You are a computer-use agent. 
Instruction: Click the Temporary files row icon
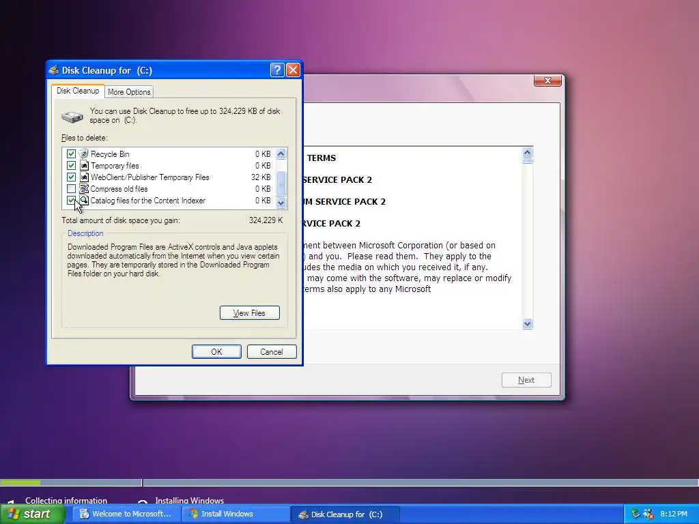click(84, 165)
